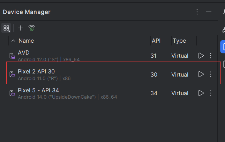Select the Pixel 5 - API 34 row
The image size is (225, 142).
point(108,93)
